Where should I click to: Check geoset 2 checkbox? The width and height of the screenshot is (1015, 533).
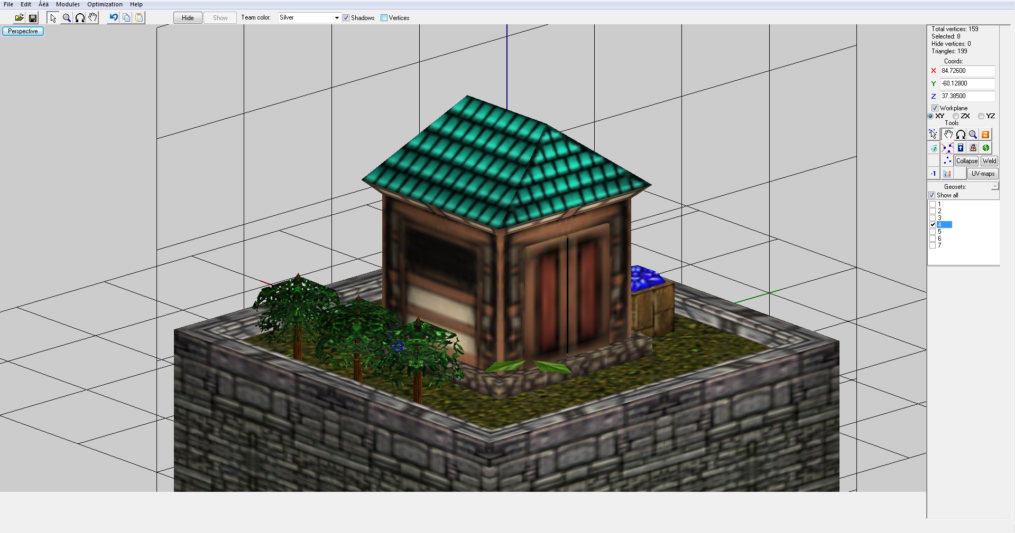coord(933,211)
